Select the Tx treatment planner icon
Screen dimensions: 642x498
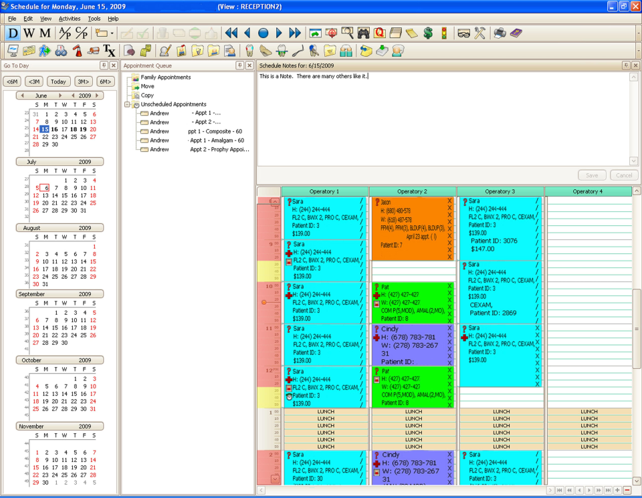tap(109, 50)
